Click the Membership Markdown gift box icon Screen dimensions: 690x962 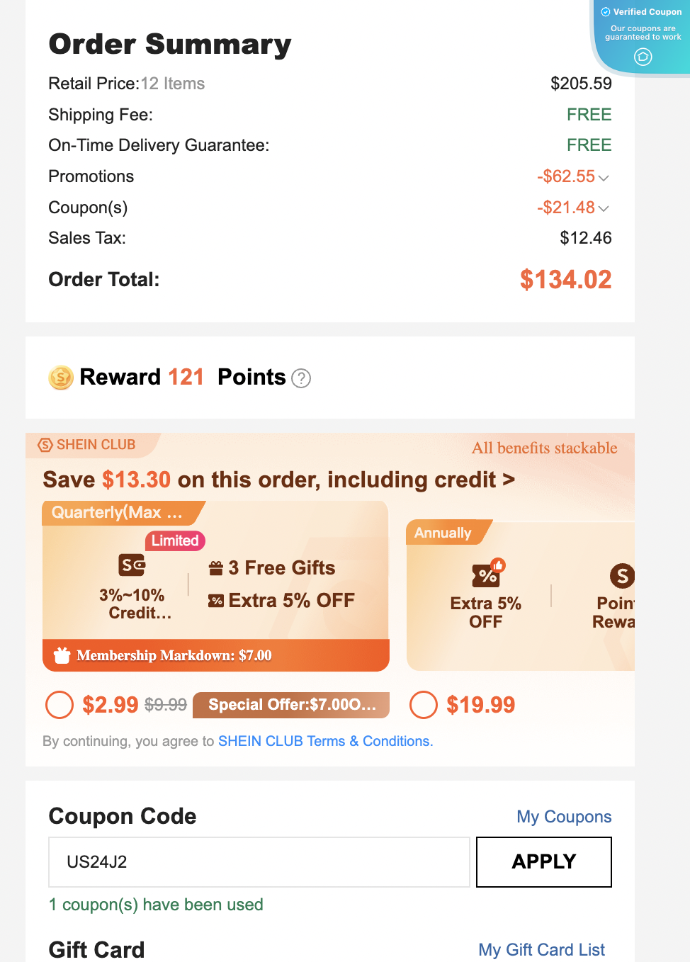coord(62,655)
